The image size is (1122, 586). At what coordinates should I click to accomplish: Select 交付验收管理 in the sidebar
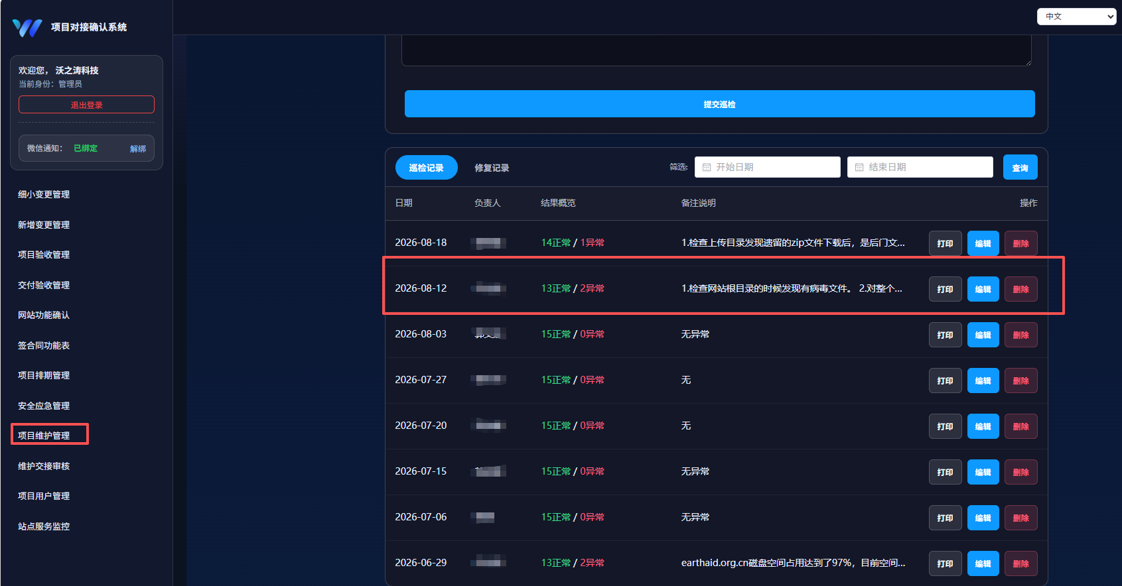(x=44, y=285)
